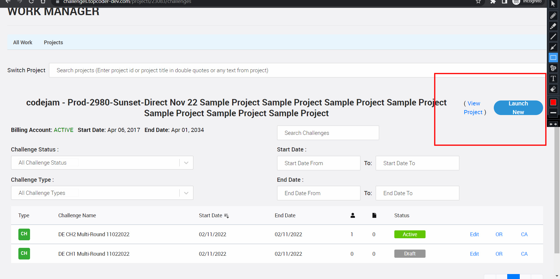This screenshot has height=279, width=560.
Task: Click the toolbar move arrows handle
Action: 553,124
